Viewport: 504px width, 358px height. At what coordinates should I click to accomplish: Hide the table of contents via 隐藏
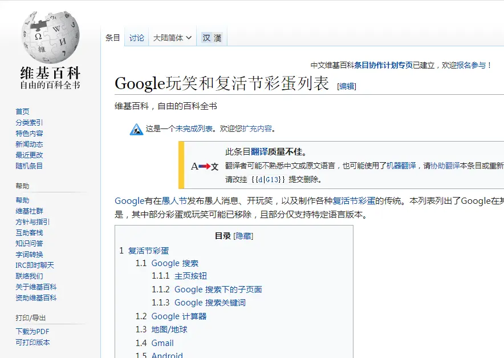coord(243,236)
